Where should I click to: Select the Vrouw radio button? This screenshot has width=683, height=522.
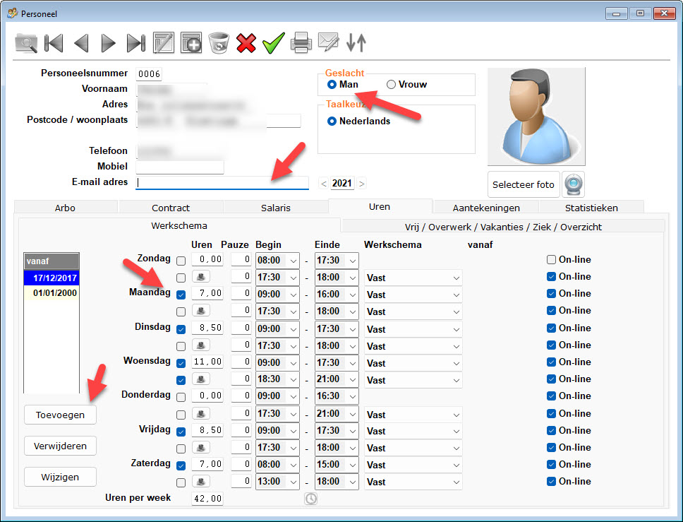point(392,85)
